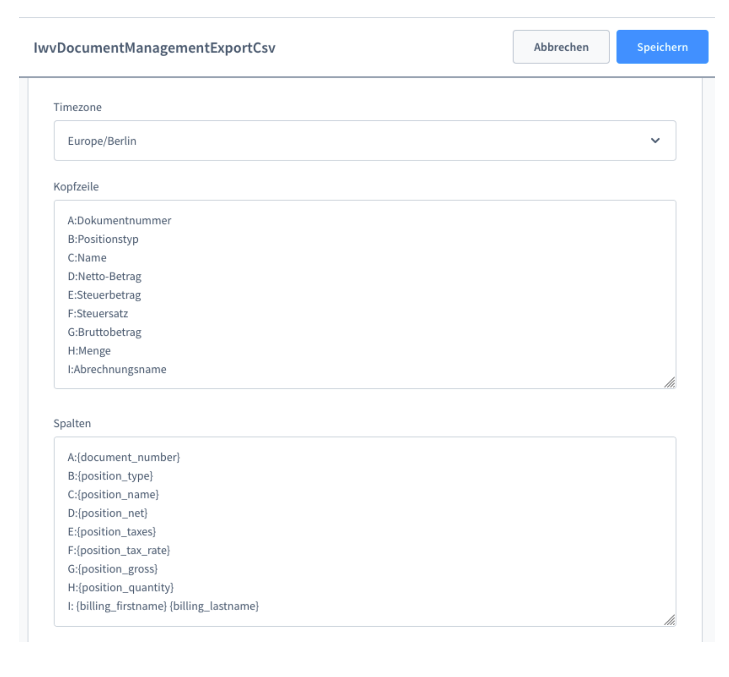Click the {billing_lastname} placeholder text
Image resolution: width=729 pixels, height=677 pixels.
(x=215, y=606)
